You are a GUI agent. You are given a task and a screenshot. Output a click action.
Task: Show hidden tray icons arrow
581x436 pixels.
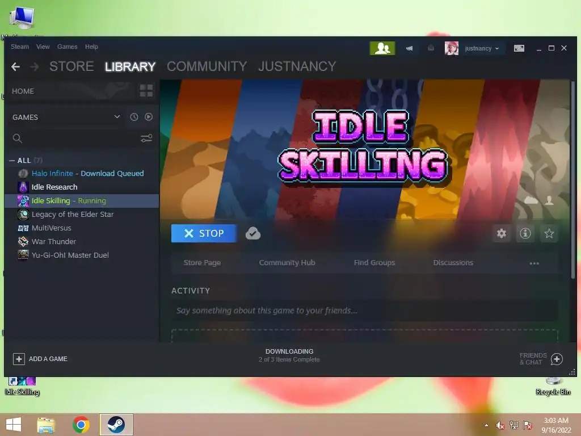[x=486, y=425]
